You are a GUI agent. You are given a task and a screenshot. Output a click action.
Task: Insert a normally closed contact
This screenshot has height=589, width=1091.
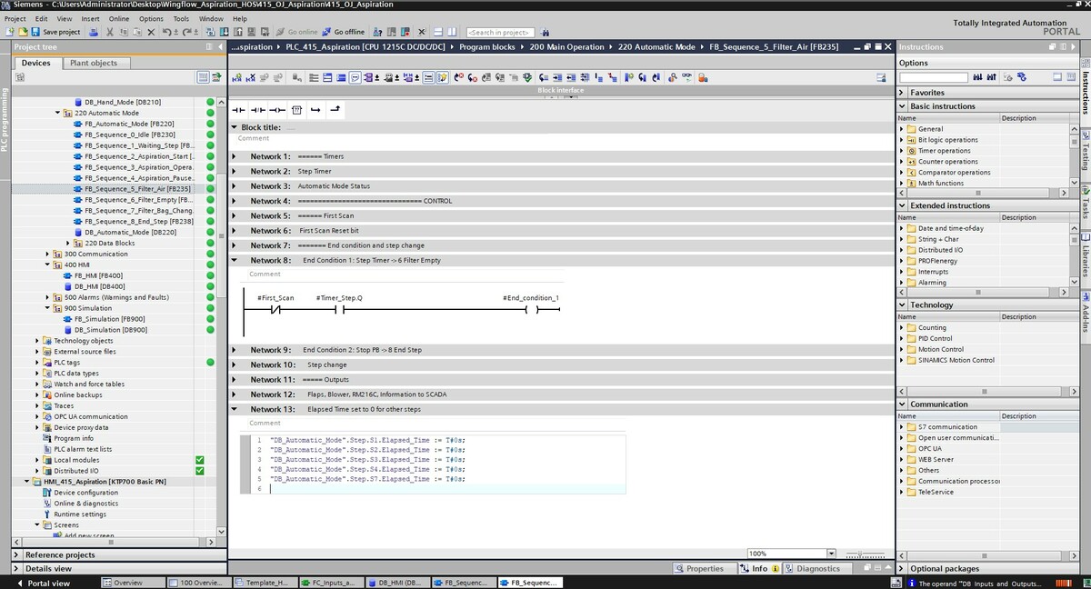(x=258, y=110)
